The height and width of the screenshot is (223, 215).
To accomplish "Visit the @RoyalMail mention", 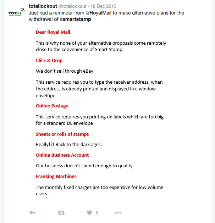I will (x=98, y=13).
